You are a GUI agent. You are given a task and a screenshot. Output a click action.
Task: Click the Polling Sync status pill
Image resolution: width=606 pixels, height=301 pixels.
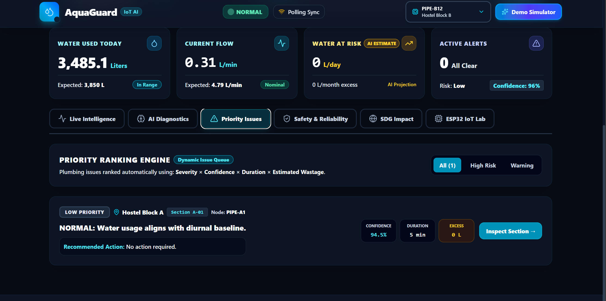[299, 12]
